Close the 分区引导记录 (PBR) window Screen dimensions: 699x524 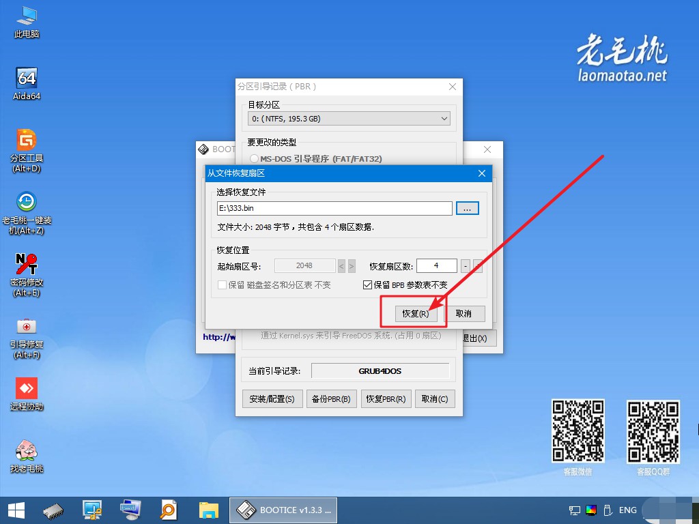point(452,87)
